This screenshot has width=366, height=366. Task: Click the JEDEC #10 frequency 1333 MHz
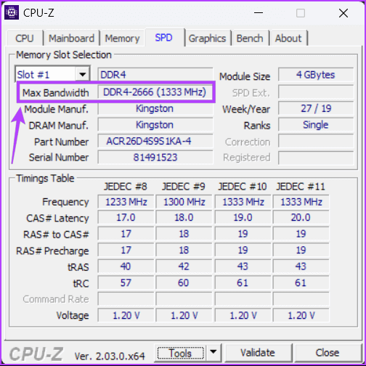pyautogui.click(x=243, y=202)
